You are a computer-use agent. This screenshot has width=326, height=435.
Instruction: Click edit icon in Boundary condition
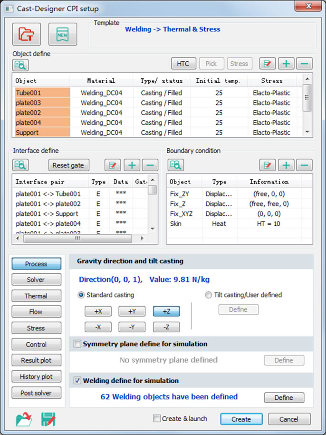pyautogui.click(x=267, y=165)
